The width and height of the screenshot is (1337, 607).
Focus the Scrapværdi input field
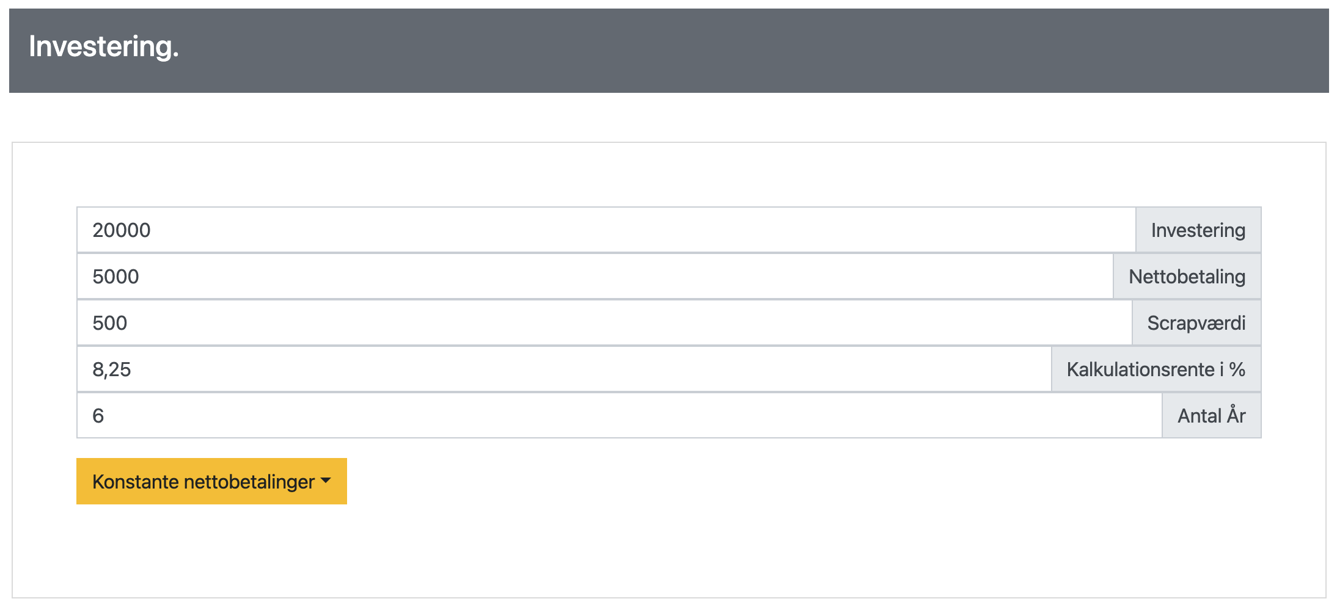(604, 323)
